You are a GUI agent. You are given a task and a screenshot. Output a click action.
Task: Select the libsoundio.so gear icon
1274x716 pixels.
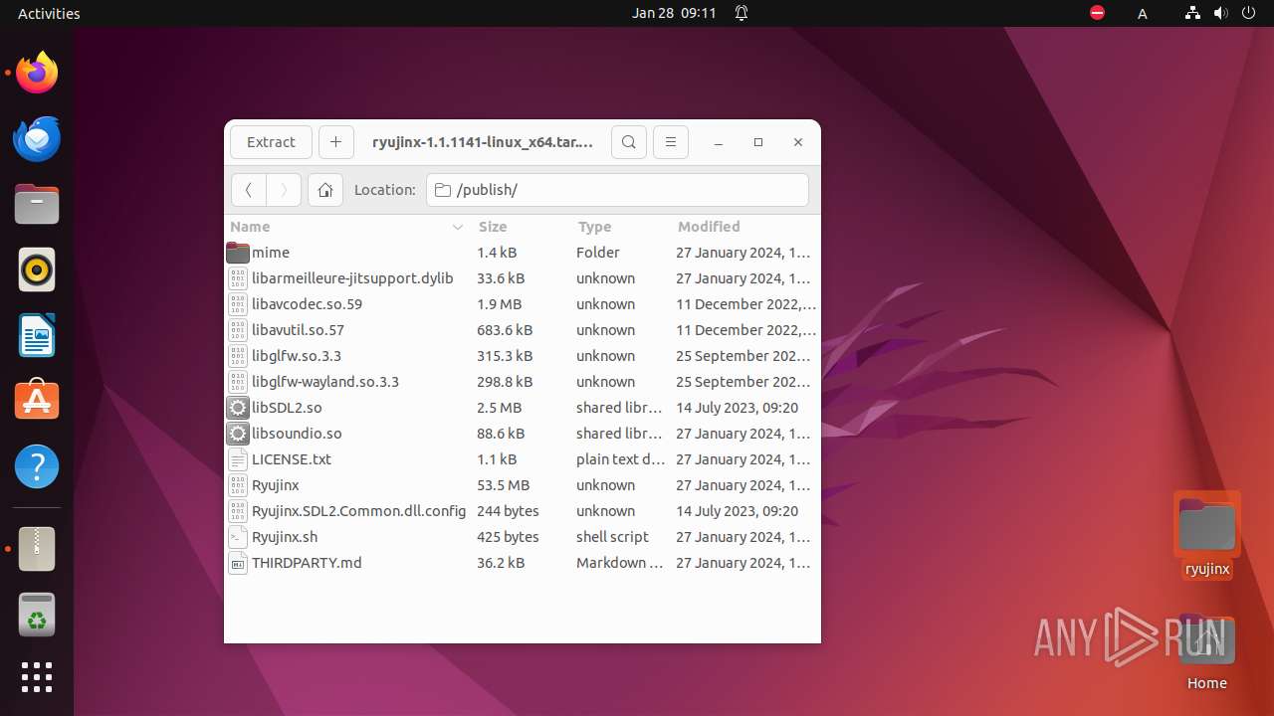[x=238, y=434]
